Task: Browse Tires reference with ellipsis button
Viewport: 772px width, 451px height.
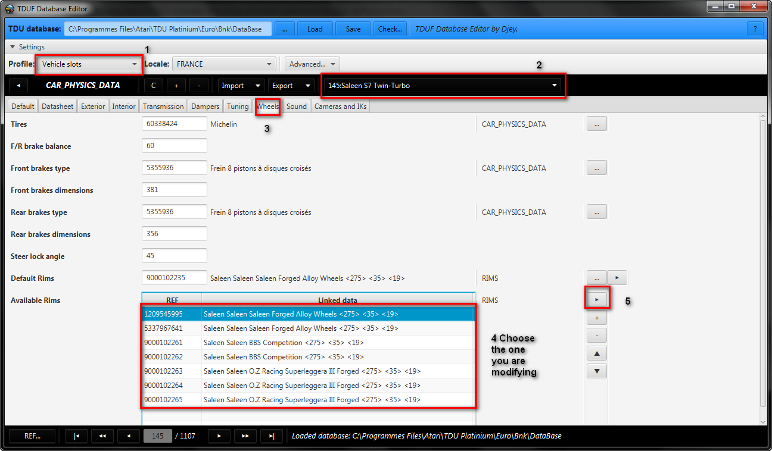Action: (597, 124)
